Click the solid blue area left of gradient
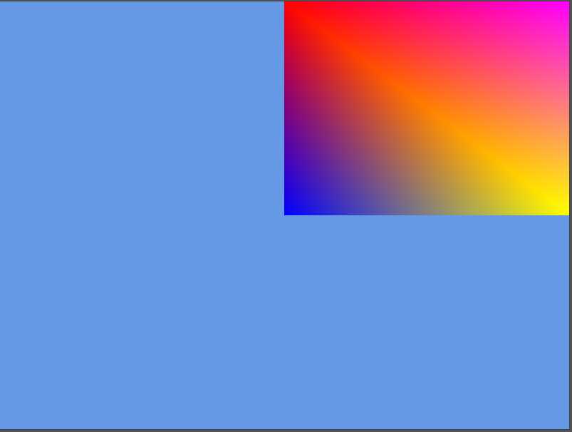The height and width of the screenshot is (432, 572). (x=142, y=107)
